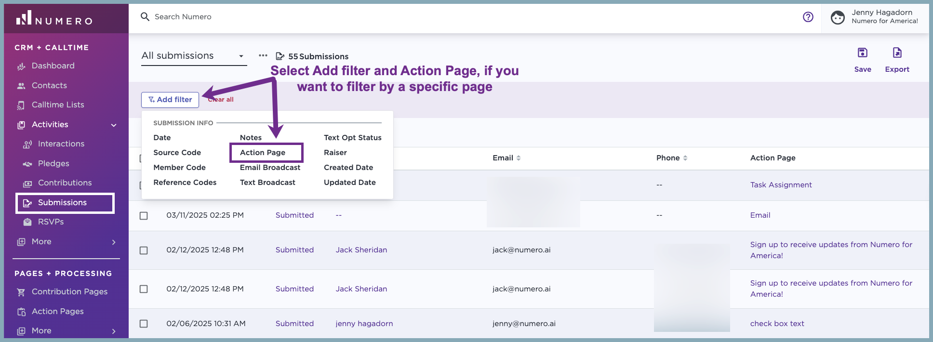Click the RSVPs icon
The width and height of the screenshot is (933, 342).
click(27, 222)
